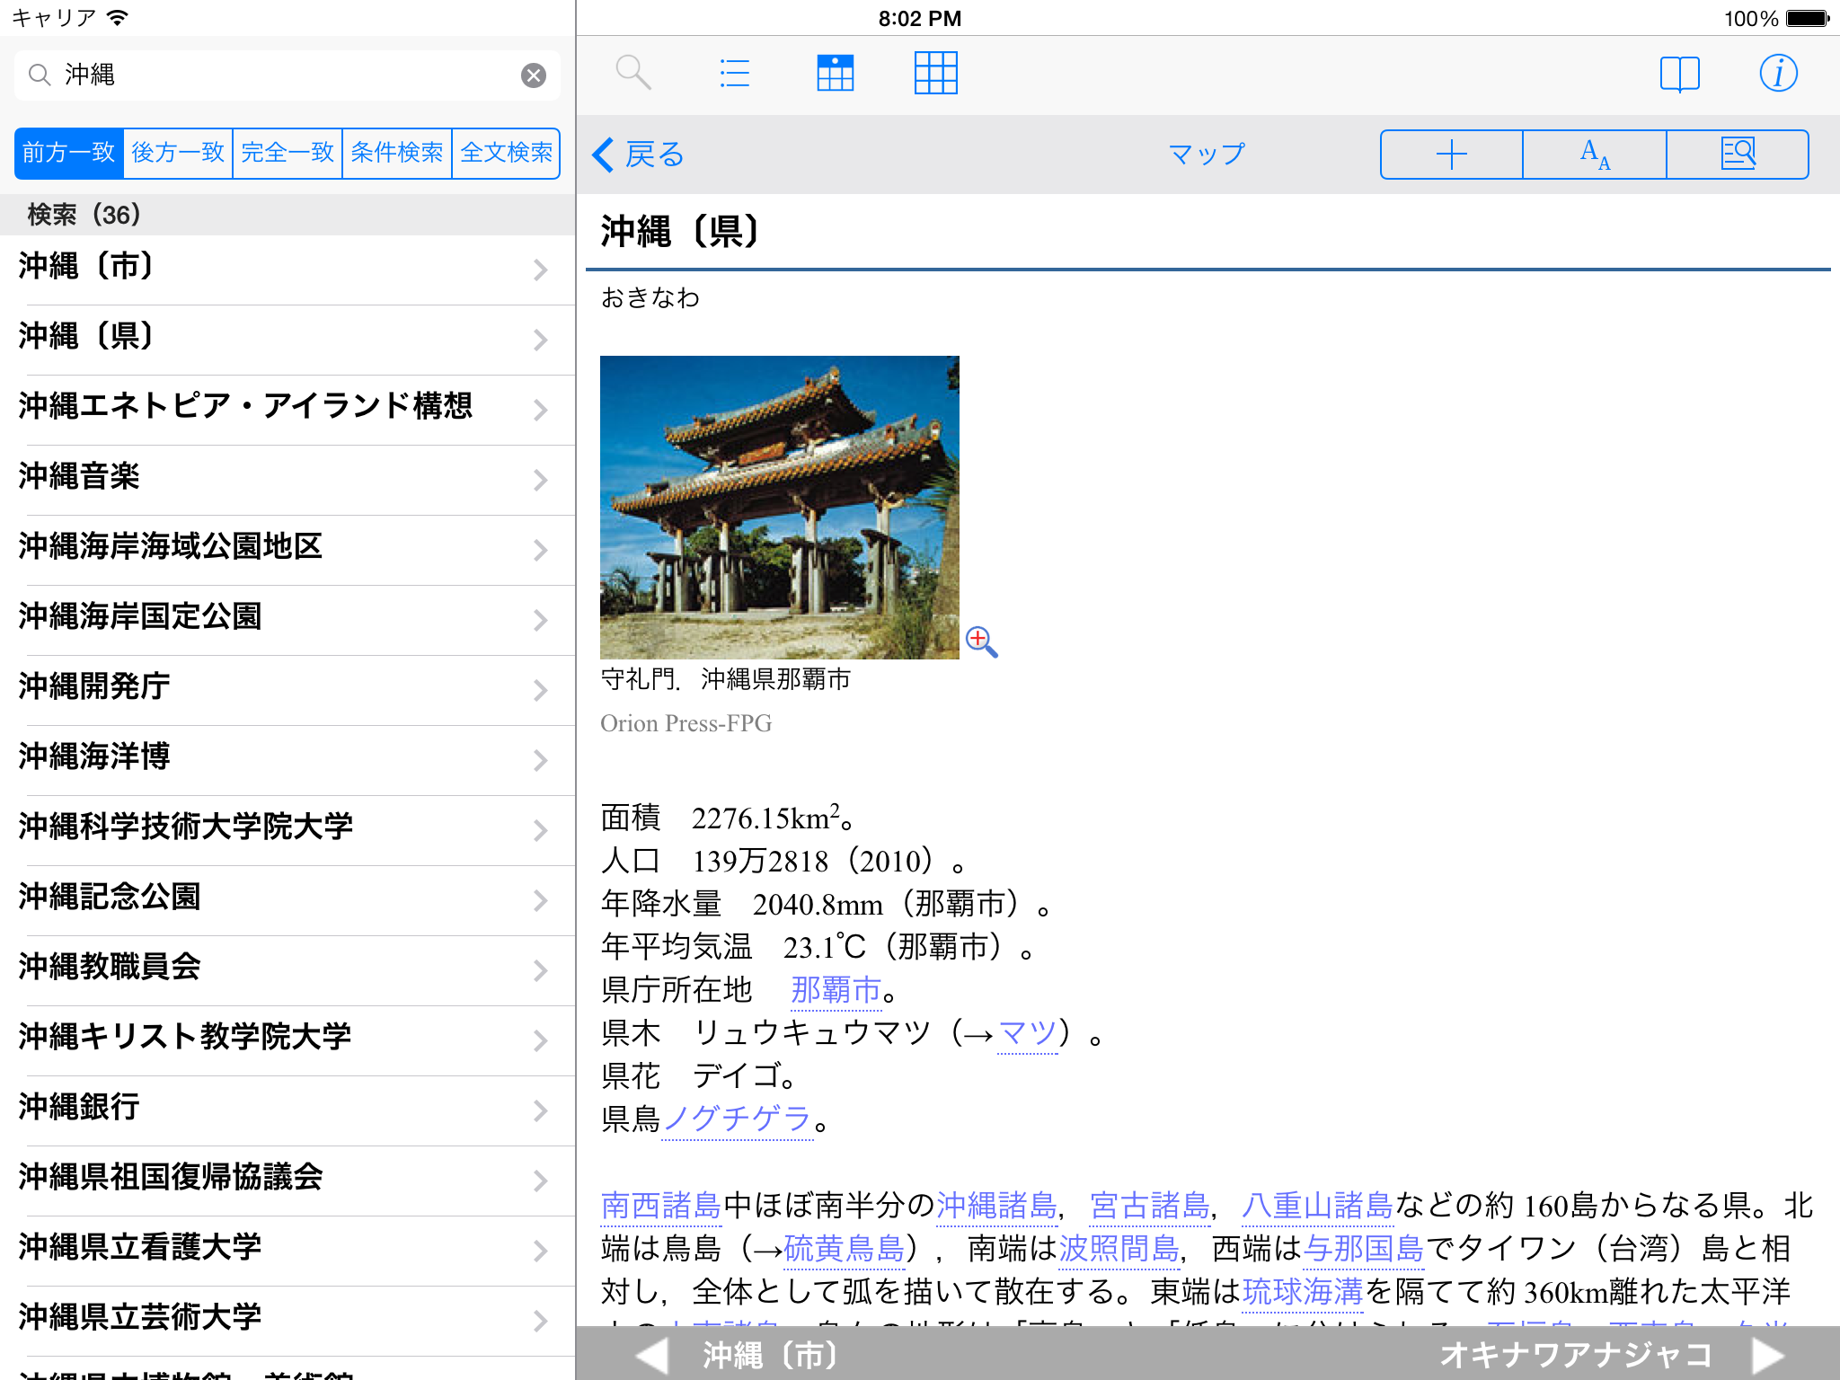Open the 沖縄海洋博 entry chevron
This screenshot has height=1380, width=1840.
(540, 760)
